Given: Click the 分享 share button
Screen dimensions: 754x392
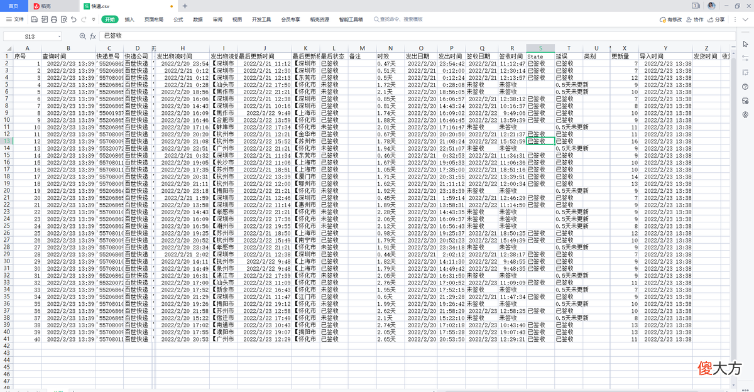Looking at the screenshot, I should (716, 19).
